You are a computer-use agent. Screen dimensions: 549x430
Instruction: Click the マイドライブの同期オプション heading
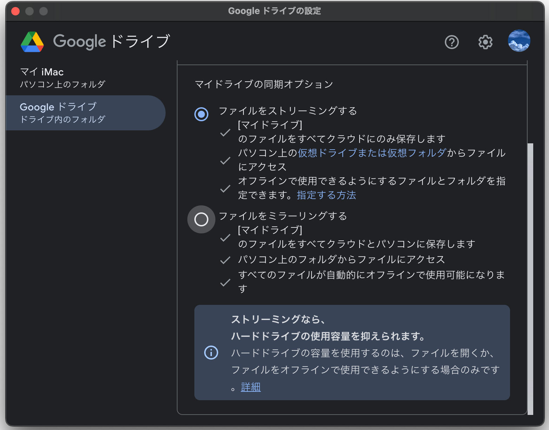[x=264, y=84]
